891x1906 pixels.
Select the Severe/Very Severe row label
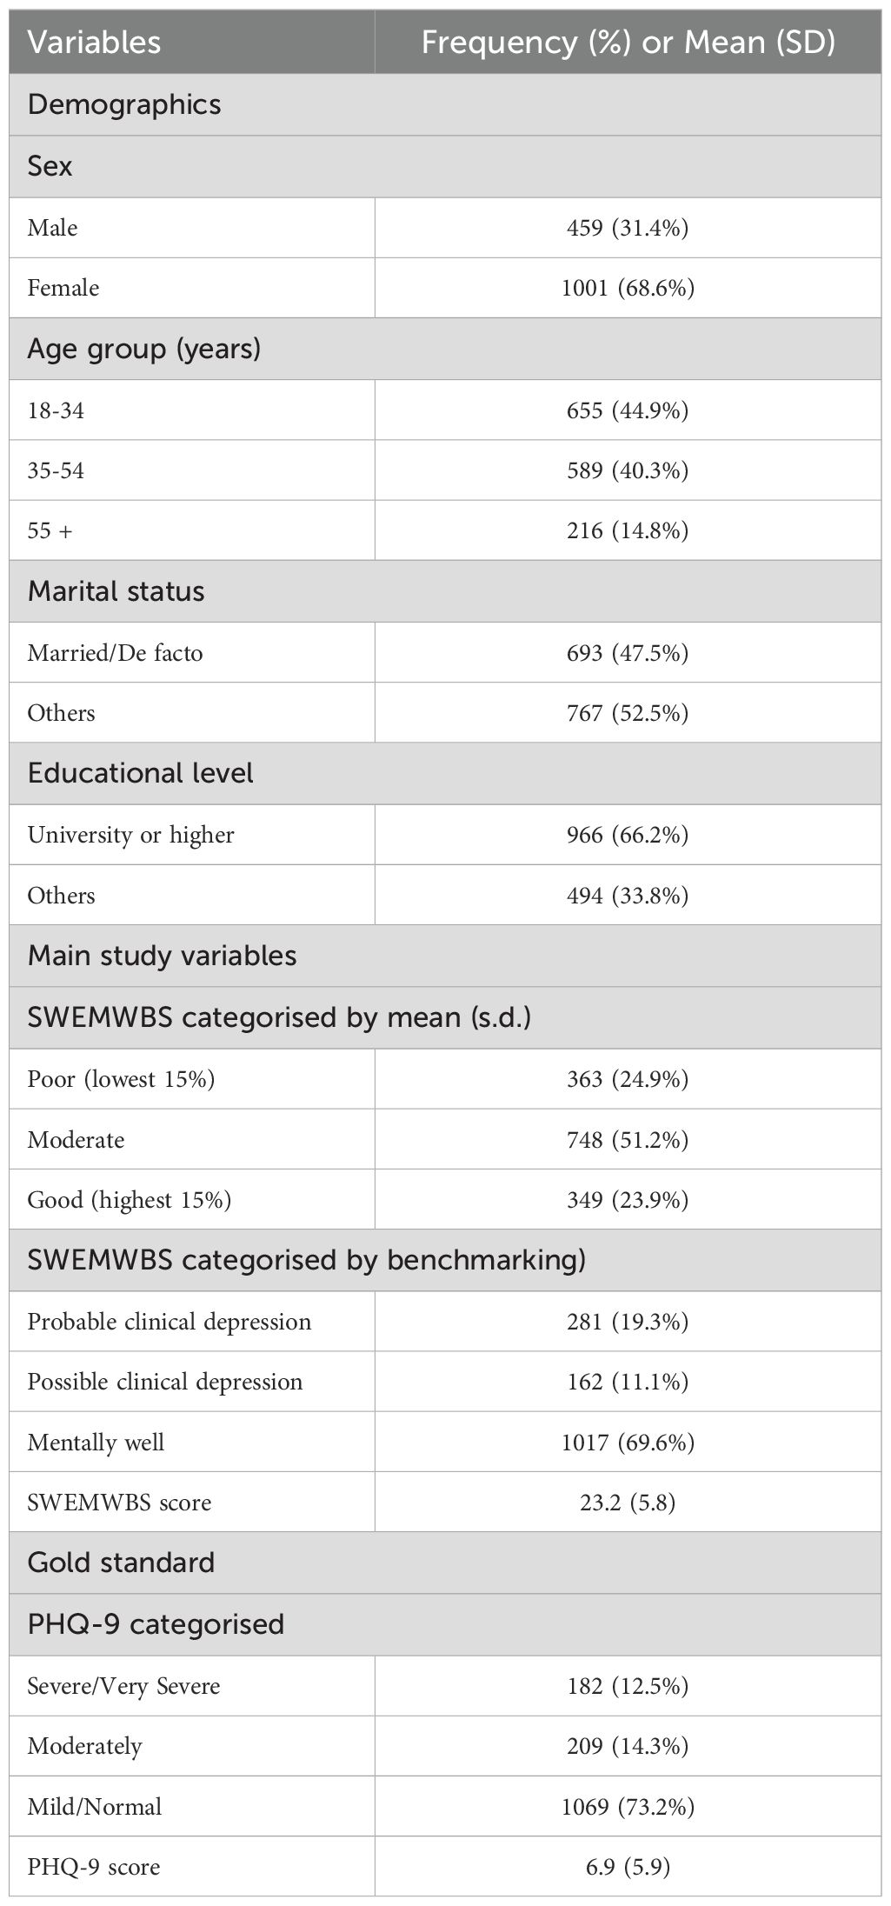(x=124, y=1686)
